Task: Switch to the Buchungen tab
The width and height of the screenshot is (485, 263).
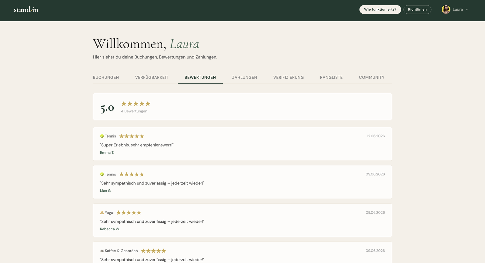Action: tap(106, 78)
